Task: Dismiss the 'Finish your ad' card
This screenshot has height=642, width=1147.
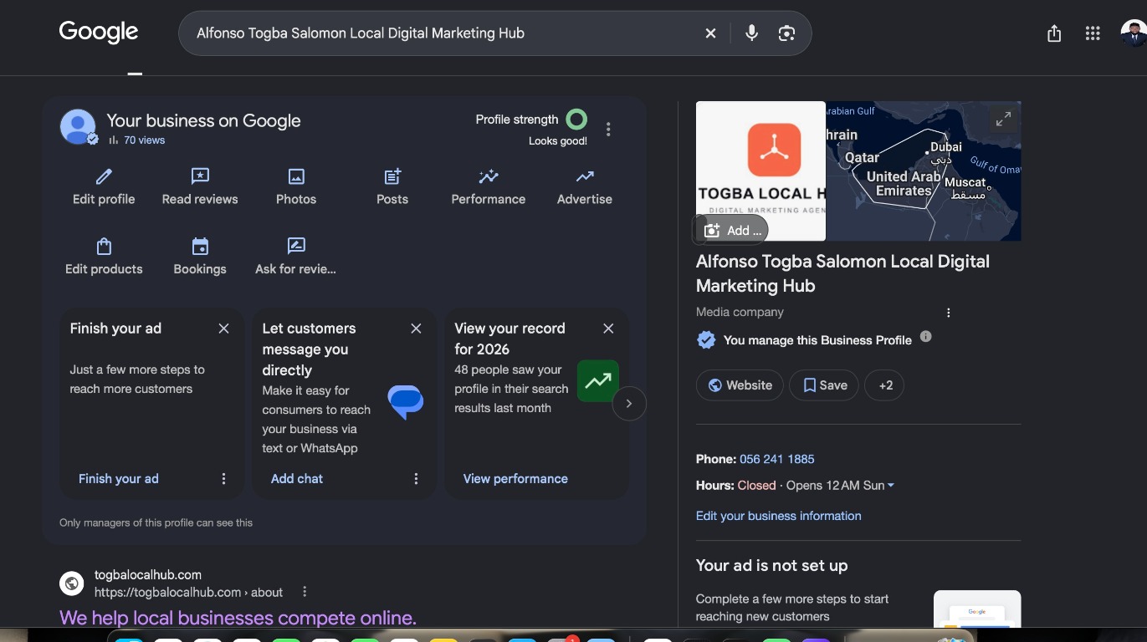Action: click(x=223, y=329)
